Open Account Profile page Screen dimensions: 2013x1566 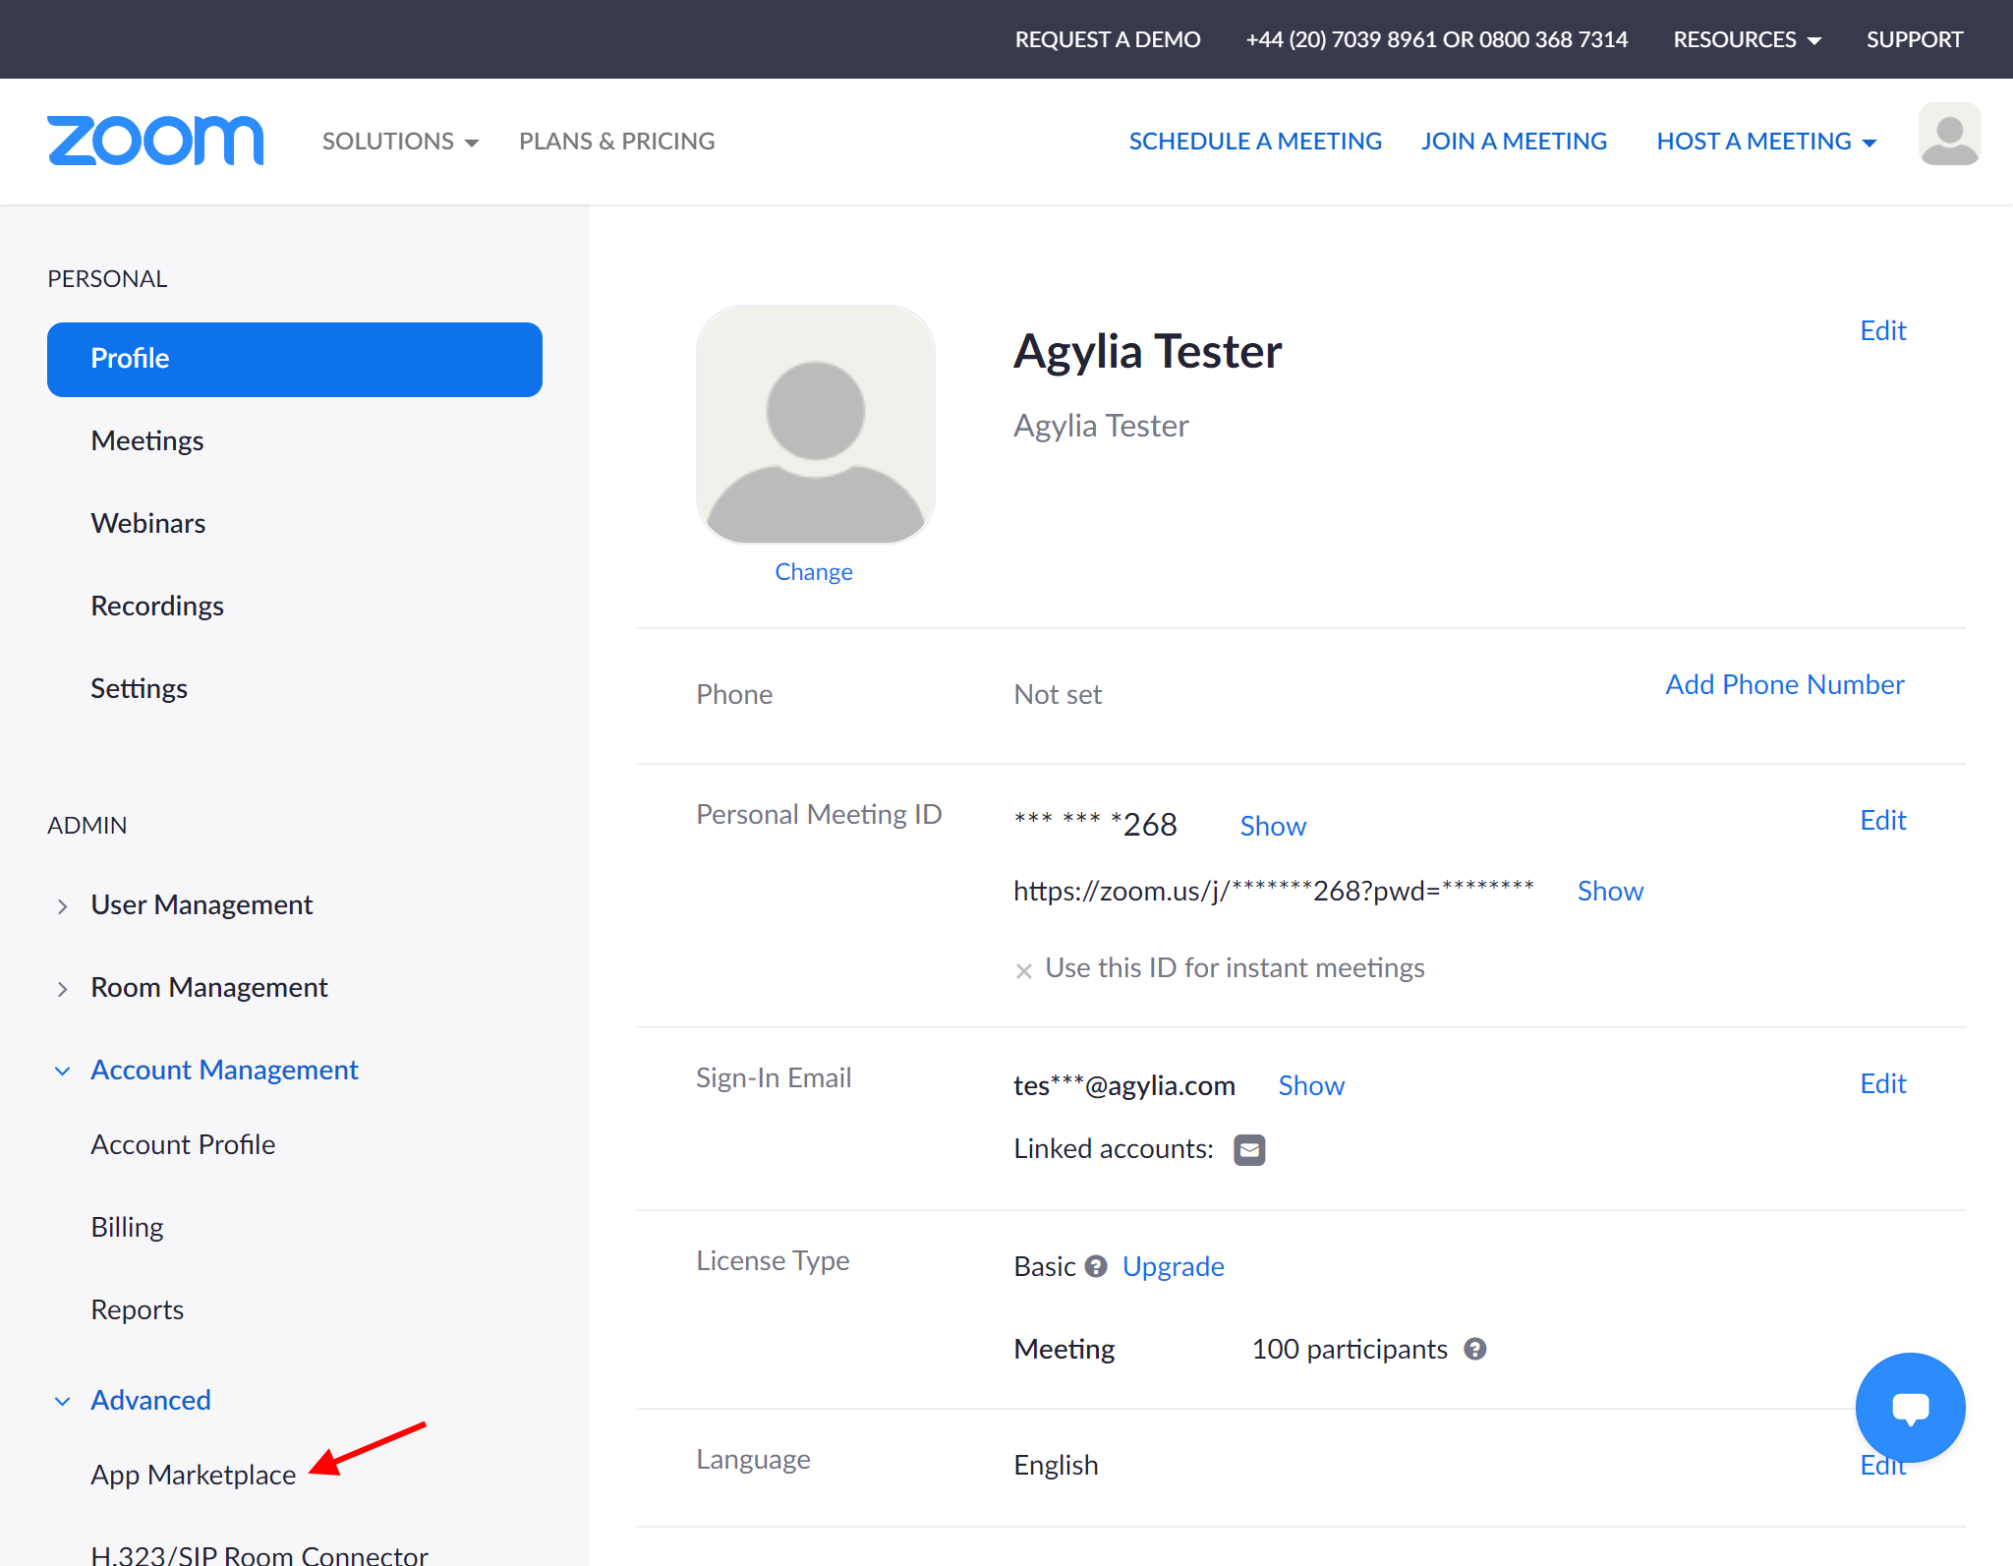click(x=183, y=1144)
